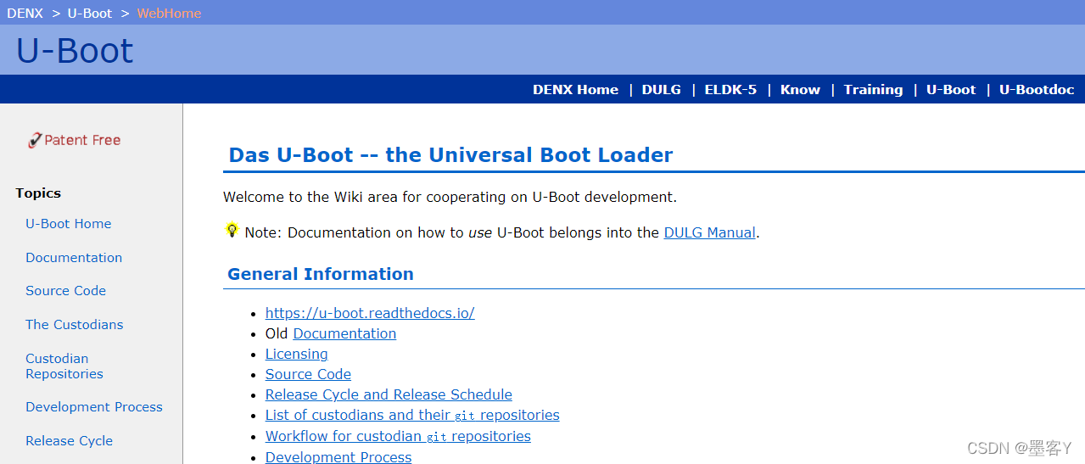Viewport: 1085px width, 464px height.
Task: Open the Licensing link
Action: pyautogui.click(x=296, y=354)
